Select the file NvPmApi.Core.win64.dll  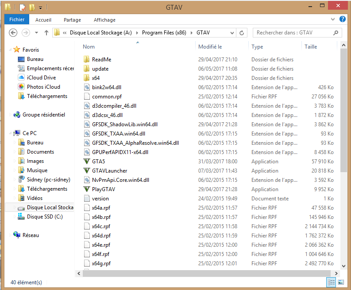click(120, 180)
